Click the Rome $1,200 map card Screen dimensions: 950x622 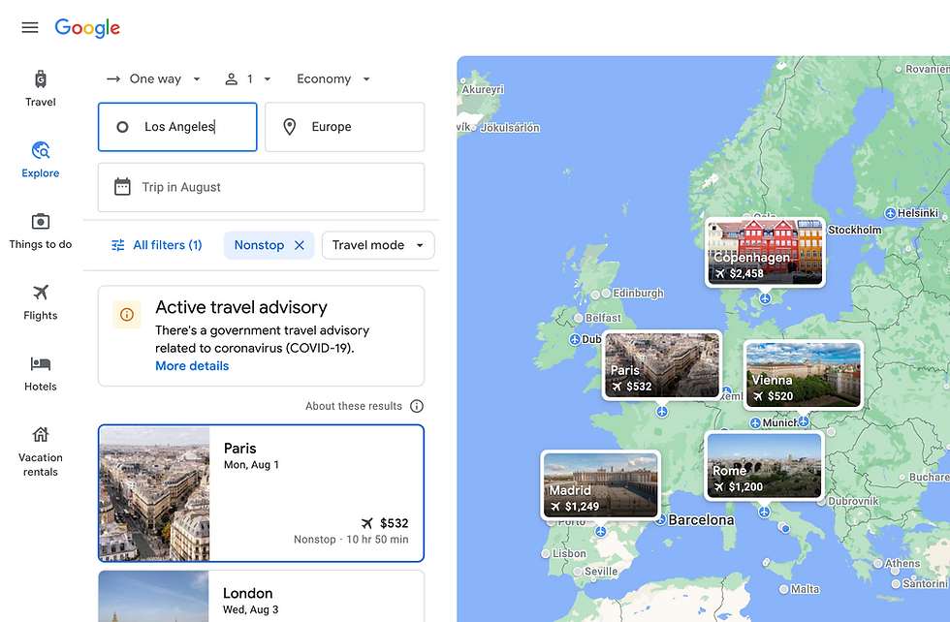[764, 465]
